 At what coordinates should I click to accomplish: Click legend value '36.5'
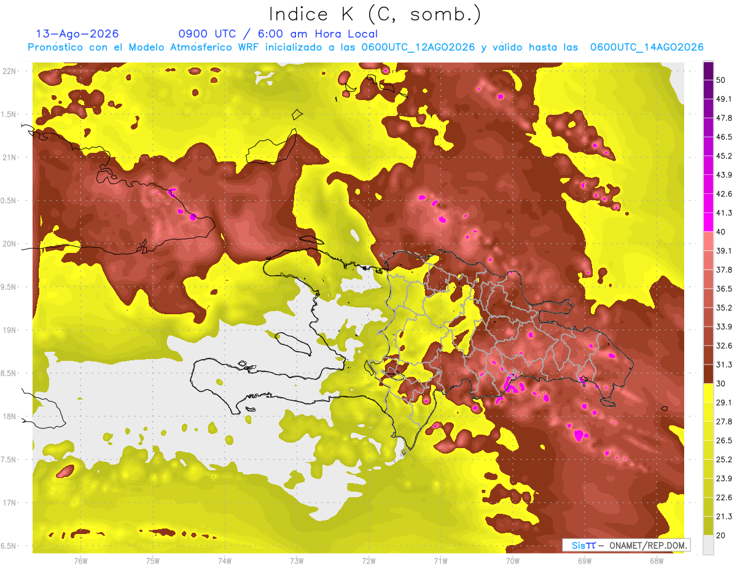[723, 288]
